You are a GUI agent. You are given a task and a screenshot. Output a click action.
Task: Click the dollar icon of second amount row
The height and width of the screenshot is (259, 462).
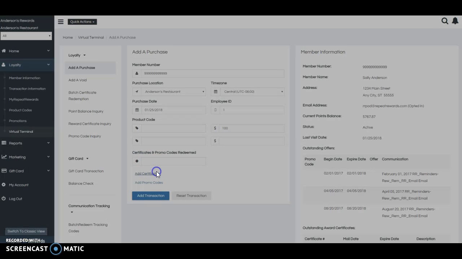215,141
